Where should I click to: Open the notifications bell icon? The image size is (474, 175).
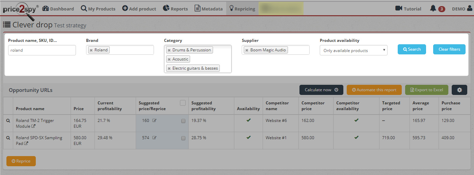pos(433,8)
